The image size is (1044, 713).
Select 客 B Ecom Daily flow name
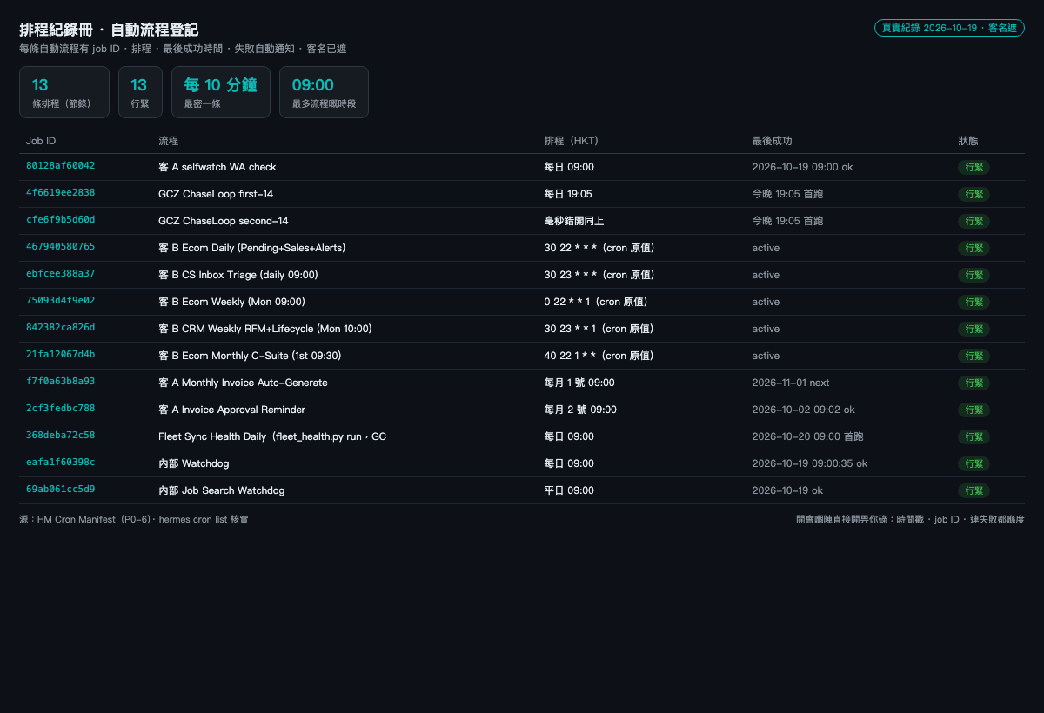[x=252, y=248]
